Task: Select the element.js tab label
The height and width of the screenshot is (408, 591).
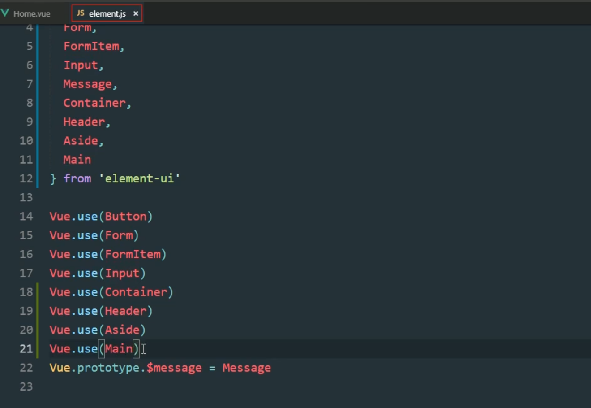Action: [x=107, y=13]
